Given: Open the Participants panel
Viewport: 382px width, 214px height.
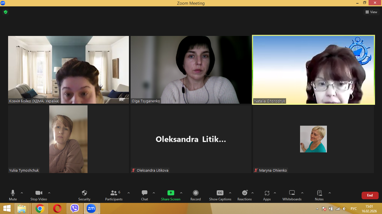Looking at the screenshot, I should coord(114,193).
